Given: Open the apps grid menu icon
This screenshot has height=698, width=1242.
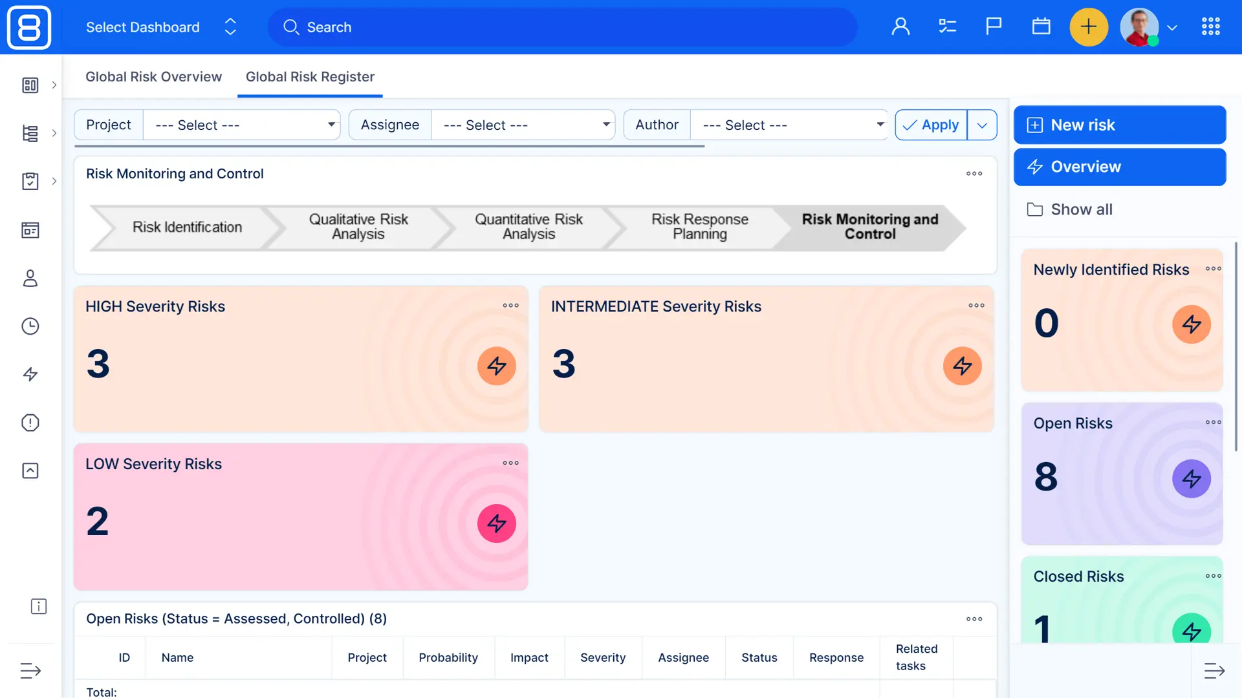Looking at the screenshot, I should [x=1210, y=26].
